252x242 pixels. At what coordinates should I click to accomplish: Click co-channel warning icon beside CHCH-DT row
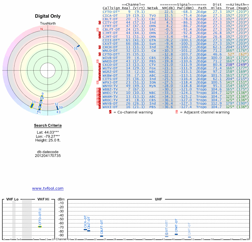click(x=100, y=47)
